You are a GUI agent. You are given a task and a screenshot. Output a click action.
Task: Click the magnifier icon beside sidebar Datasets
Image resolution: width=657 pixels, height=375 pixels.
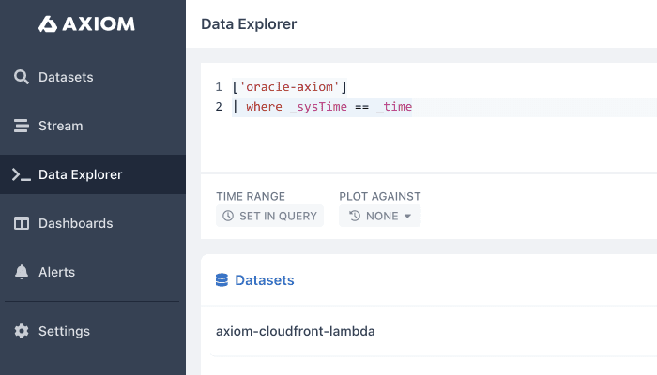pyautogui.click(x=22, y=77)
